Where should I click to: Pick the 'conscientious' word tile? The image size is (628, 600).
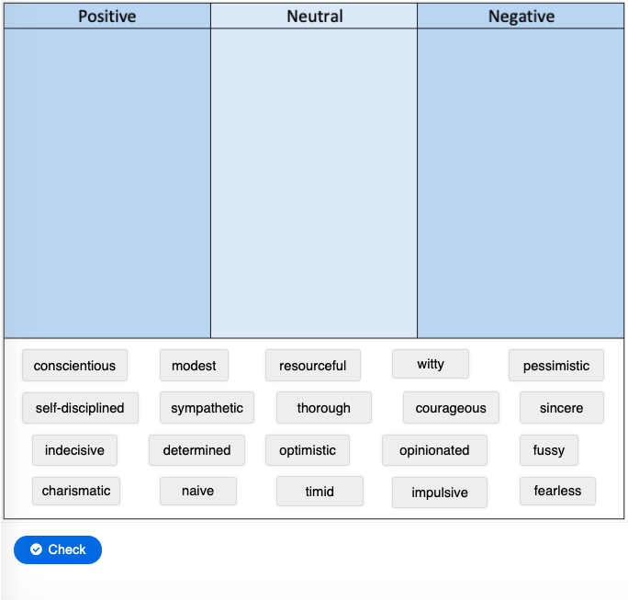tap(74, 365)
